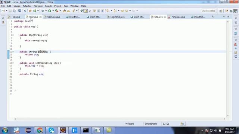Open Skype from the taskbar
Viewport: 239px width, 134px height.
52,130
